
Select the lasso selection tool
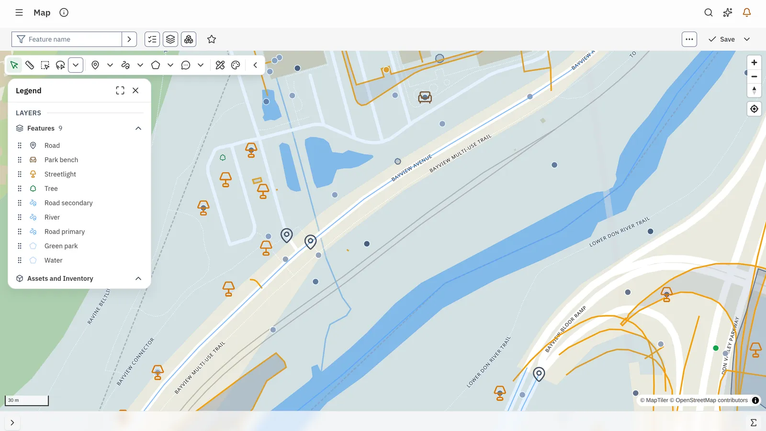[60, 65]
